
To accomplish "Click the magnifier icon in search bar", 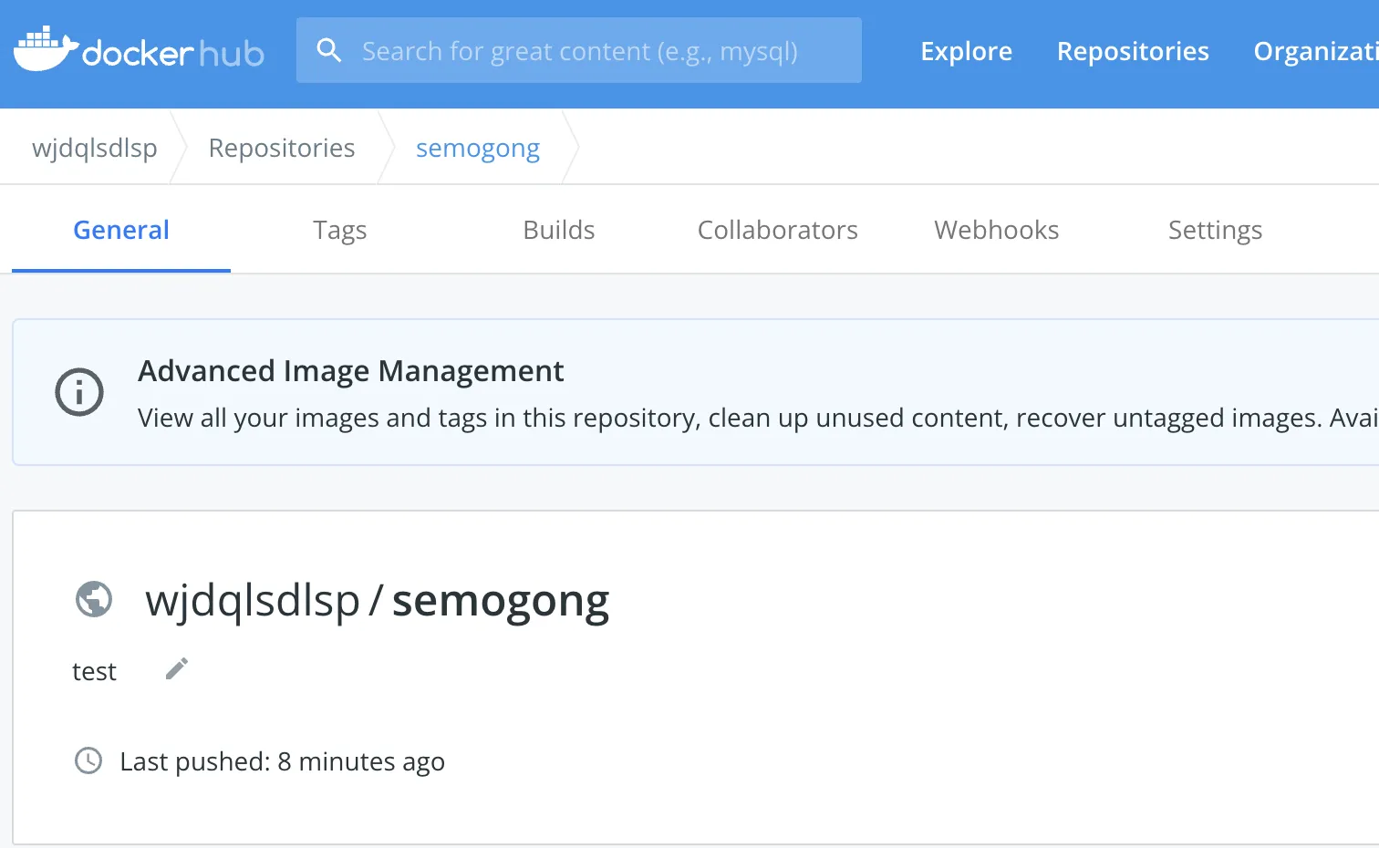I will (x=329, y=51).
